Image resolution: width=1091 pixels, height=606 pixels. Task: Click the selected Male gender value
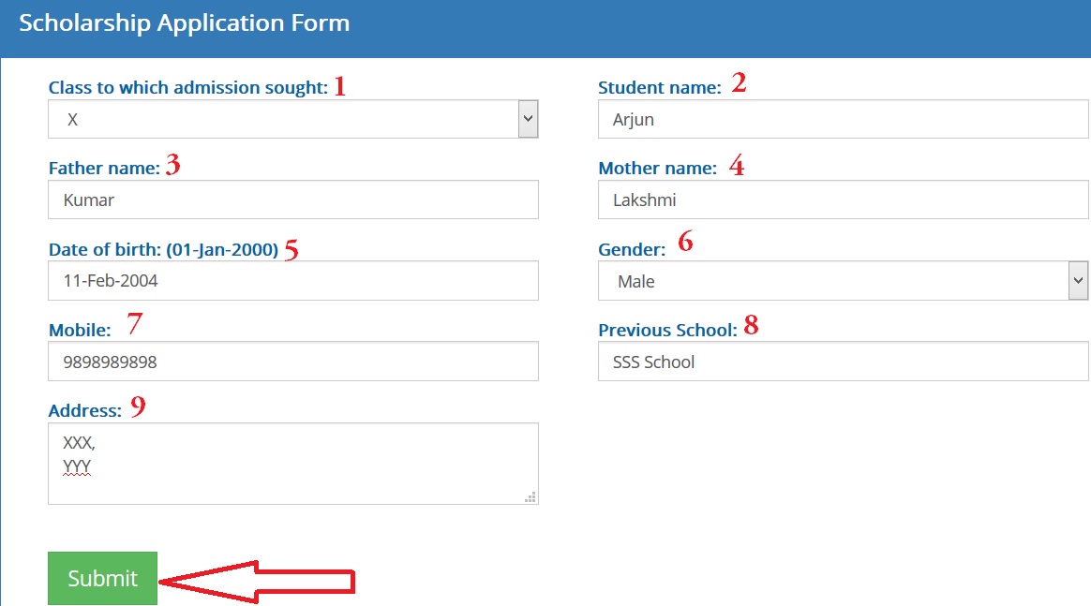(x=636, y=281)
